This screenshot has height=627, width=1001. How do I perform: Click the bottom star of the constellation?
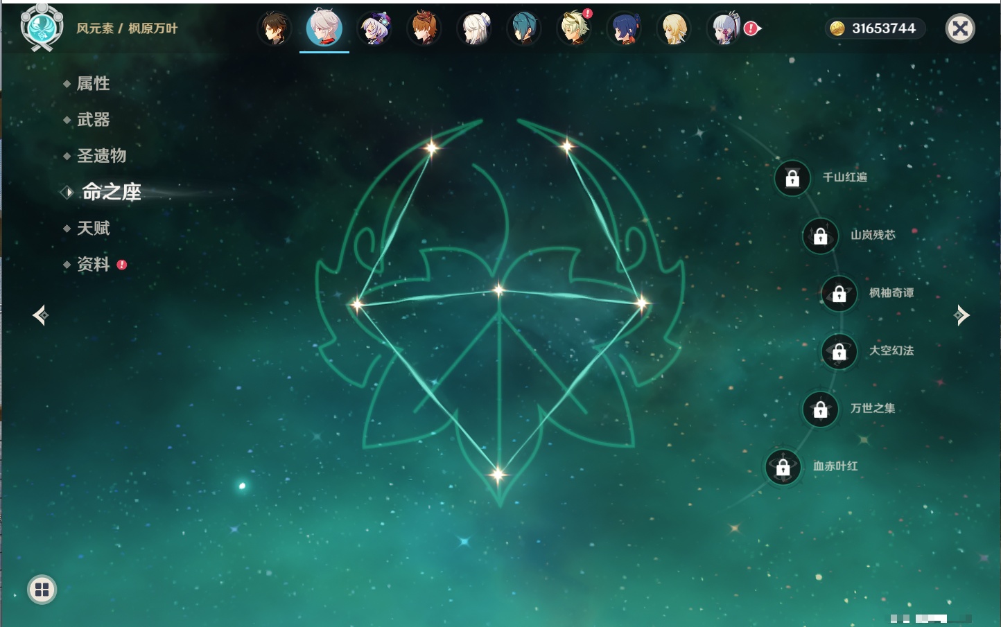[x=498, y=475]
